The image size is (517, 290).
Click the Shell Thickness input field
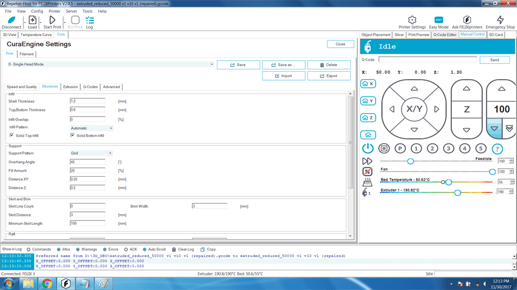(87, 101)
